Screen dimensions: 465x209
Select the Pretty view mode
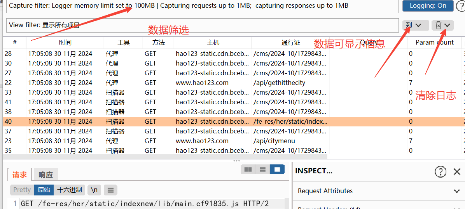click(x=22, y=190)
